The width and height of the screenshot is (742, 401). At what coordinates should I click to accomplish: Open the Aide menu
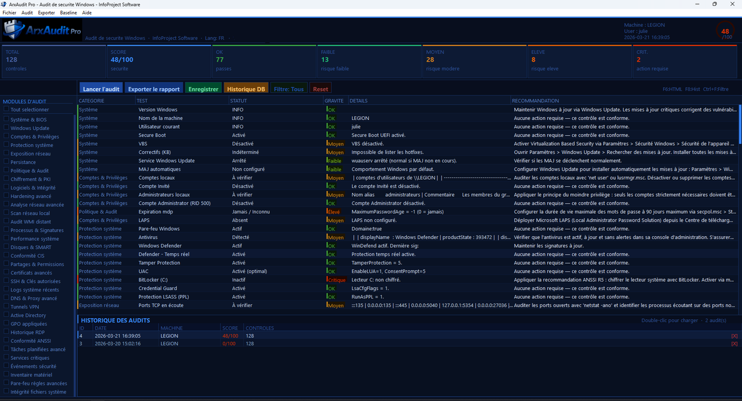[x=87, y=12]
